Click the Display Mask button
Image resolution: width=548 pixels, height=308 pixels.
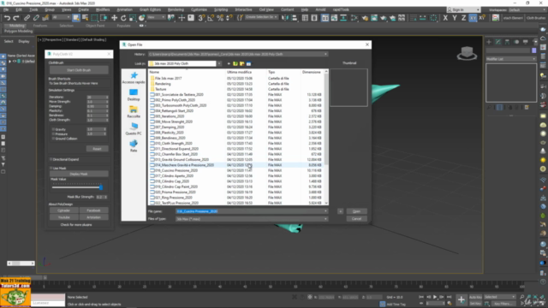coord(79,174)
